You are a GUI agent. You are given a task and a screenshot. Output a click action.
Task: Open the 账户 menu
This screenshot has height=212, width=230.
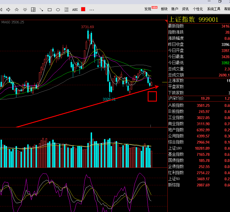(175, 9)
